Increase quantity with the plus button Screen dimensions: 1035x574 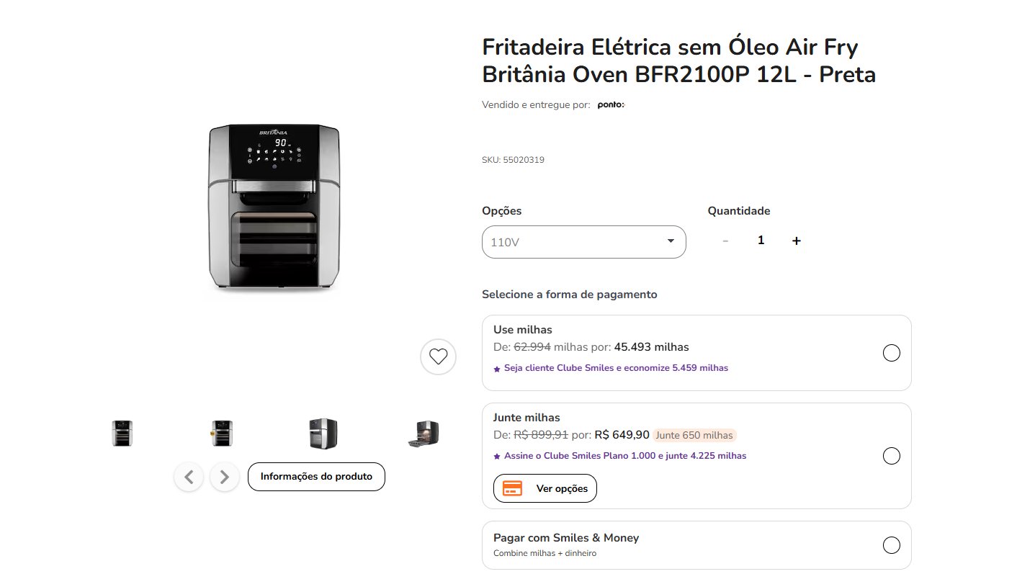(x=796, y=241)
